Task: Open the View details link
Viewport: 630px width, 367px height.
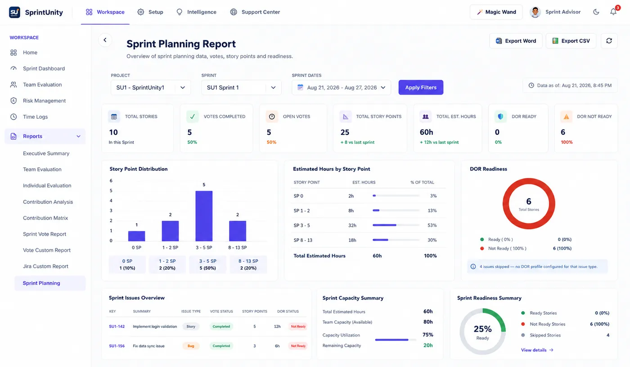Action: tap(537, 350)
